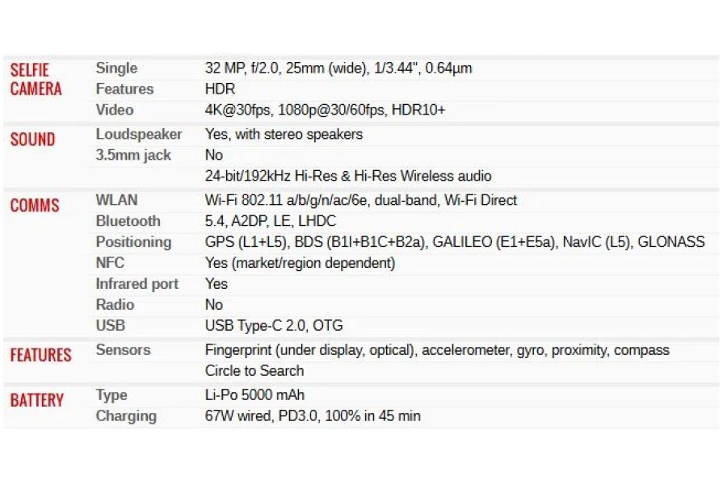
Task: Click the Loudspeaker spec label
Action: pos(139,135)
